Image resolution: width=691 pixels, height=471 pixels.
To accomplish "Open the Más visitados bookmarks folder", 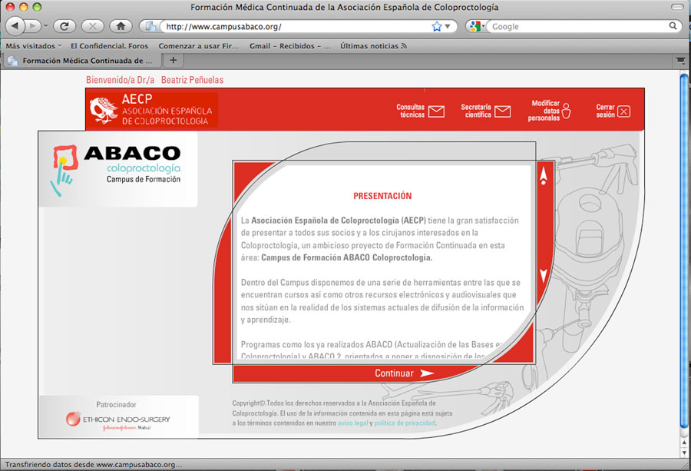I will tap(34, 46).
